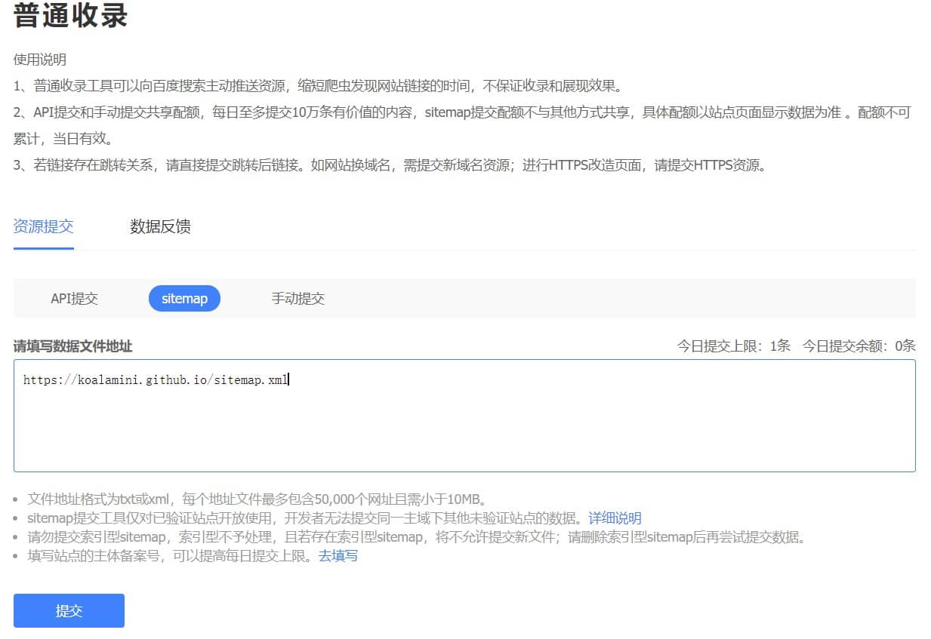Open the 数据反馈 tab
This screenshot has width=931, height=639.
click(x=160, y=226)
